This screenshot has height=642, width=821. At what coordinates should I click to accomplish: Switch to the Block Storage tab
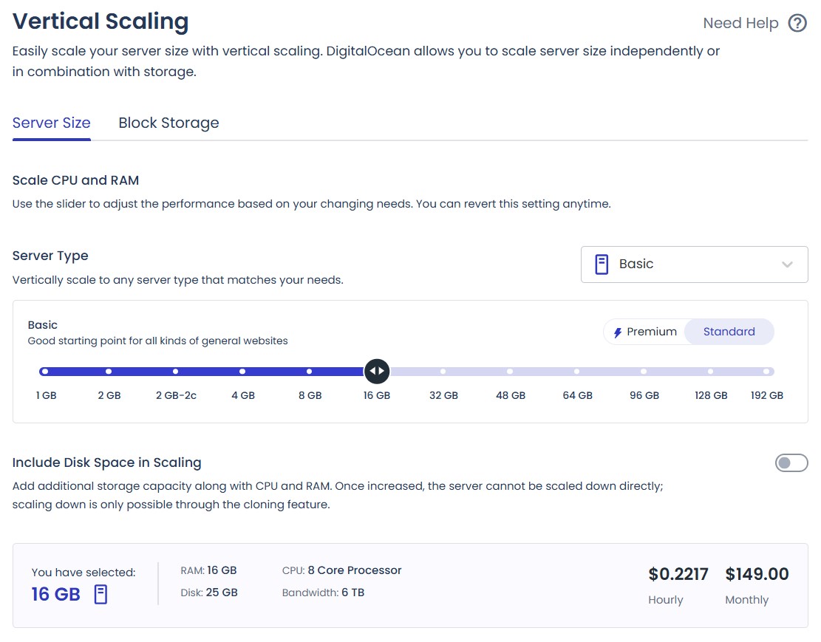168,123
